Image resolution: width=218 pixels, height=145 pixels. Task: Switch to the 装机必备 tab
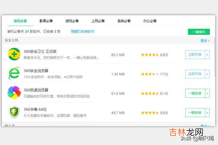click(x=20, y=21)
